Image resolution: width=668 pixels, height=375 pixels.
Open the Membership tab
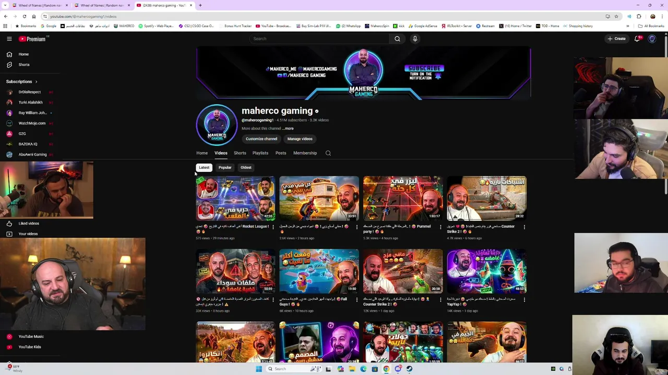click(305, 153)
